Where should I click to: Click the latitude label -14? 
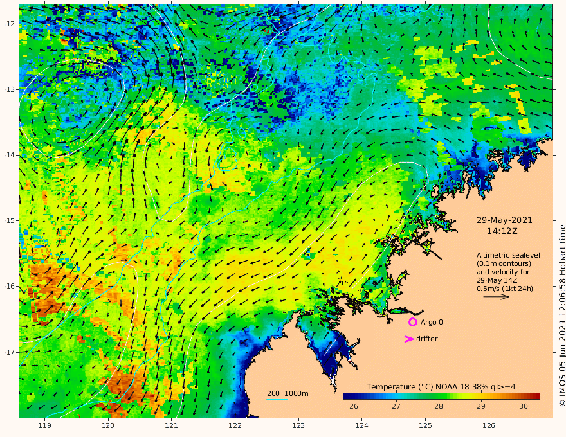point(10,155)
